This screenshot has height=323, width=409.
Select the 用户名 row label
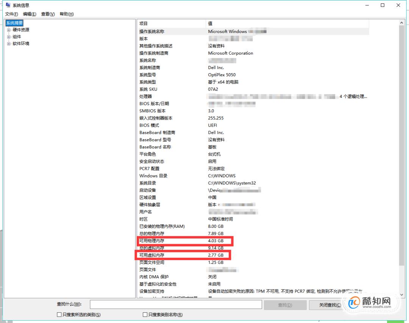(x=145, y=212)
